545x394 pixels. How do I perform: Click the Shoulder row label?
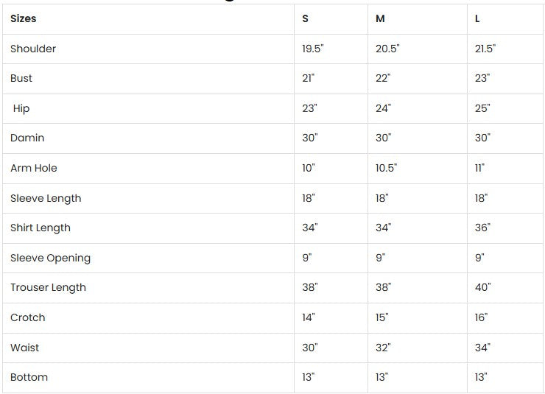tap(33, 49)
